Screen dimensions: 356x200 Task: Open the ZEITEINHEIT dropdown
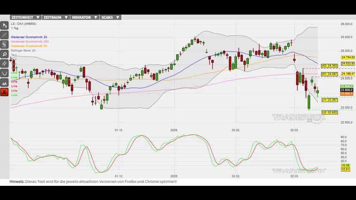[x=25, y=17]
